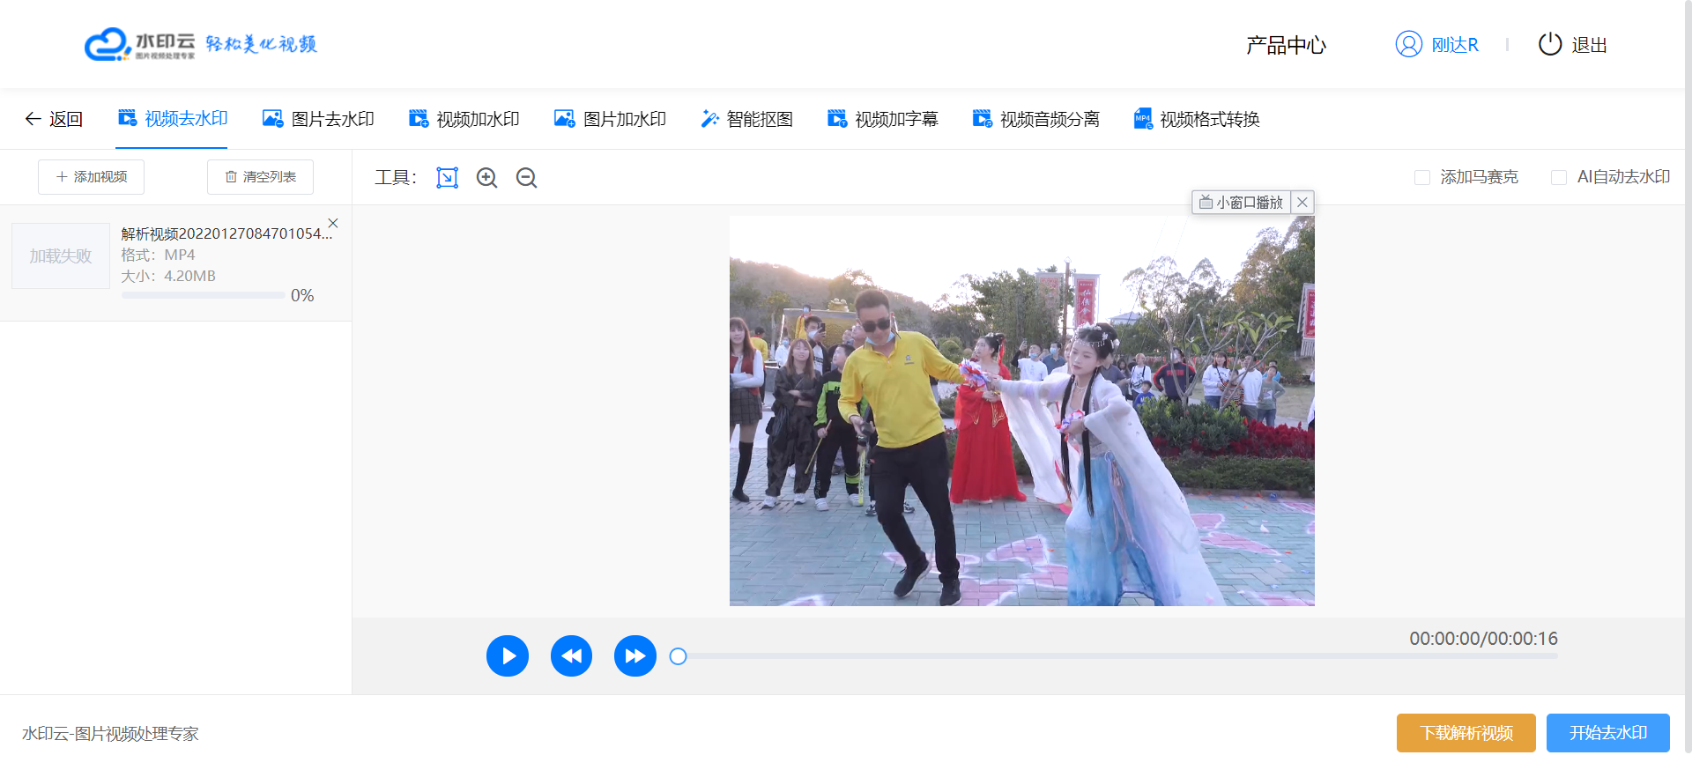The height and width of the screenshot is (770, 1692).
Task: Select the watermark region selection tool
Action: (x=448, y=178)
